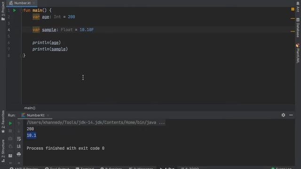Image resolution: width=301 pixels, height=169 pixels.
Task: Open the Terminal tool window button
Action: 85,168
